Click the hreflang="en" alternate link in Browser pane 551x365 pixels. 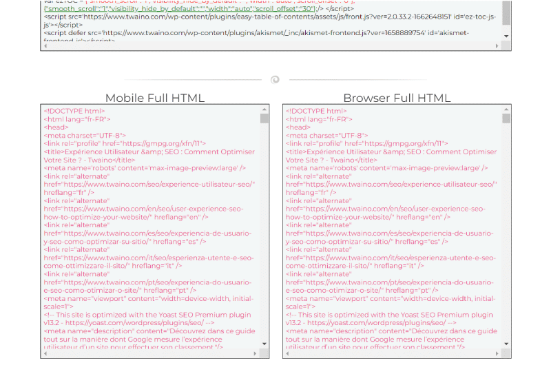(x=386, y=209)
